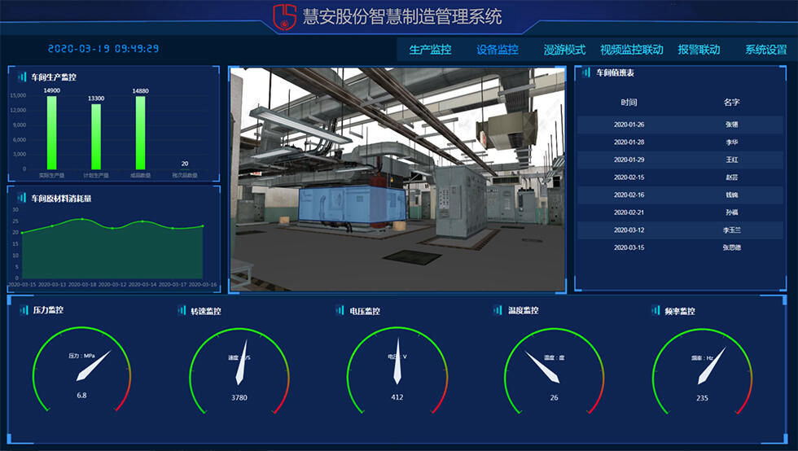Open 系统设置 settings

coord(765,50)
